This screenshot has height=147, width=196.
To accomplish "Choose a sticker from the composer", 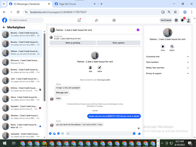I will coord(58,134).
